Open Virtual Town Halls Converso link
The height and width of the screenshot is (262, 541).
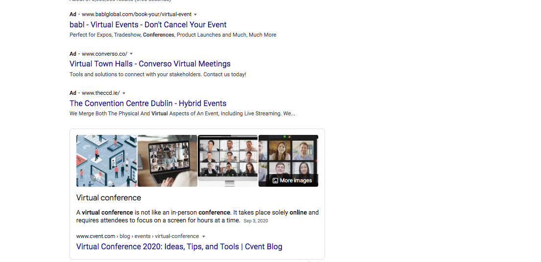pos(150,64)
